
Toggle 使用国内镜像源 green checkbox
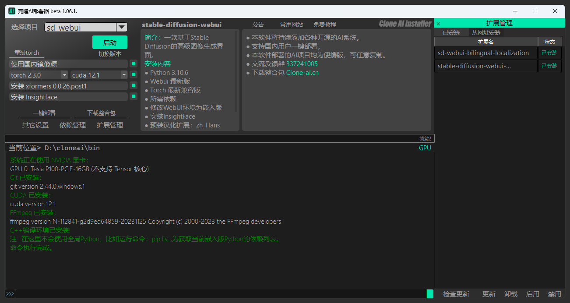[x=134, y=64]
